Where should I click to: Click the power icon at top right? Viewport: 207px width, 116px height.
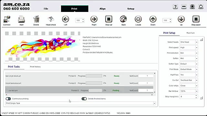pyautogui.click(x=201, y=6)
